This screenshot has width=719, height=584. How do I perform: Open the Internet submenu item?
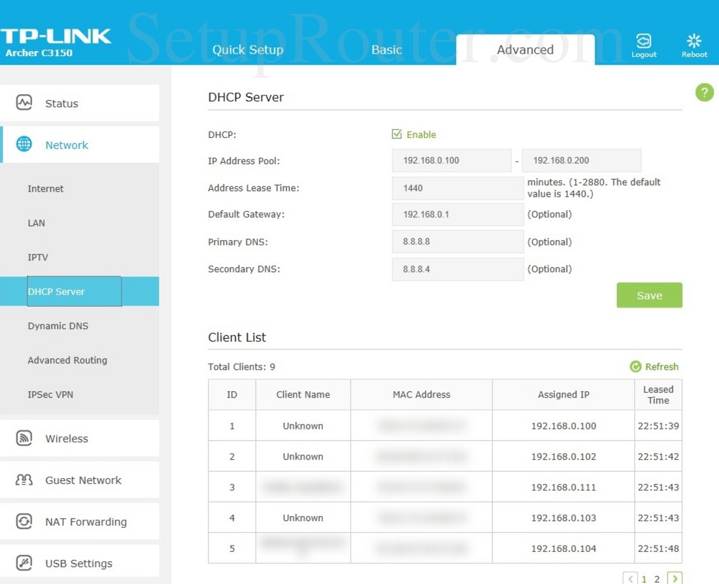click(45, 188)
